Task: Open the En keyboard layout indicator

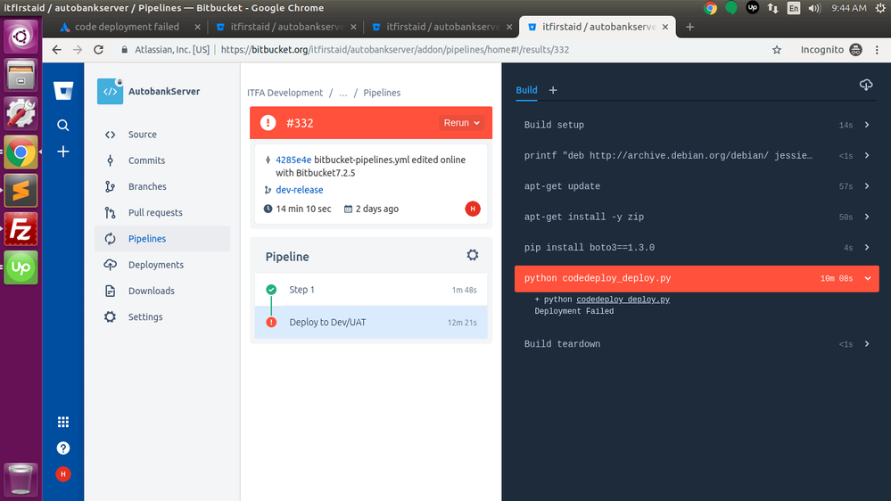Action: coord(793,8)
